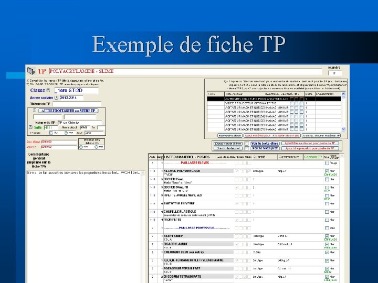The width and height of the screenshot is (378, 283).
Task: Toggle first checkbox on VIDEO PROJECTEUR row
Action: pyautogui.click(x=292, y=103)
